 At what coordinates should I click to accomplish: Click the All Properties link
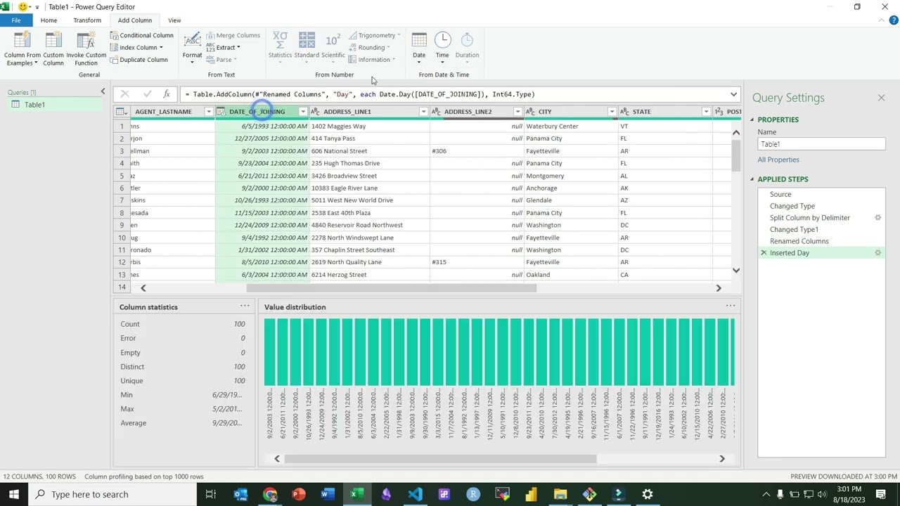click(778, 160)
